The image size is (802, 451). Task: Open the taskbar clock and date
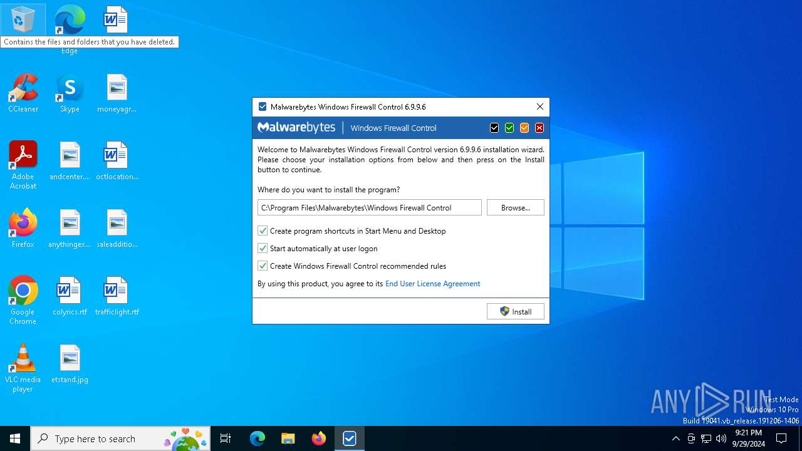click(748, 438)
